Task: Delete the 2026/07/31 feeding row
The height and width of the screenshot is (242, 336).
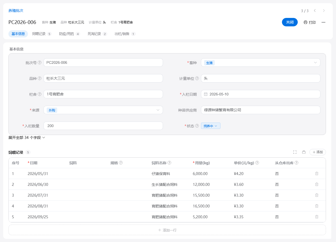Action: (x=317, y=195)
